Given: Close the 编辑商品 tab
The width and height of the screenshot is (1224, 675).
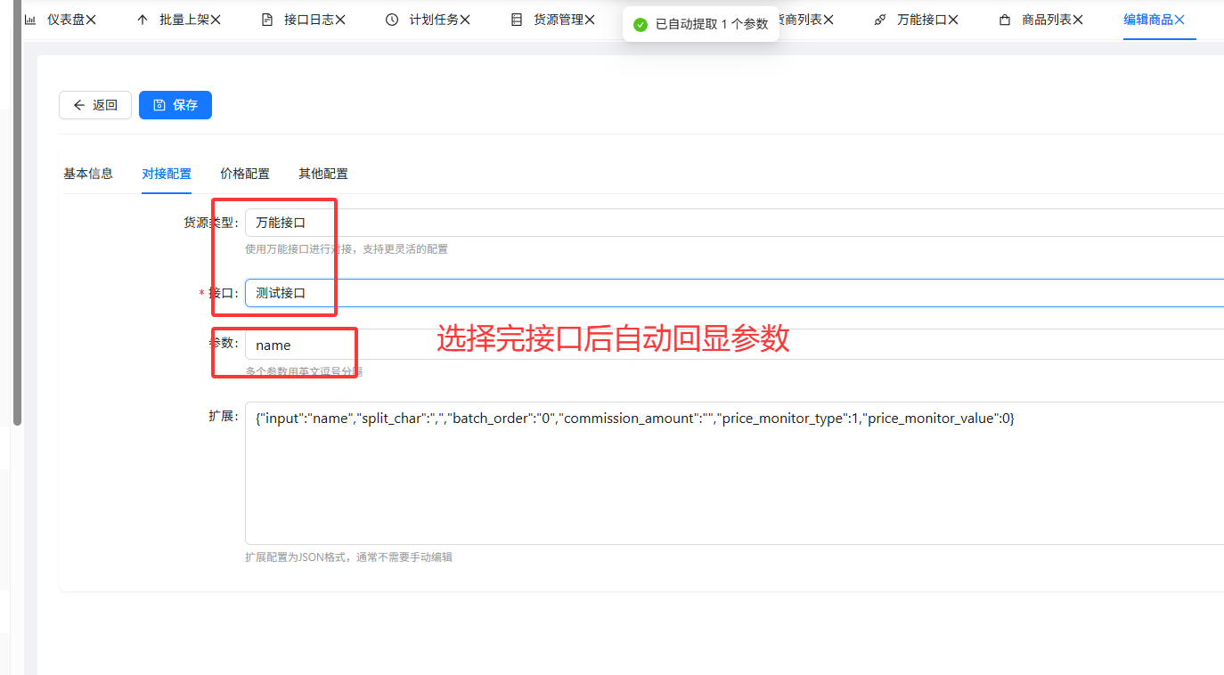Looking at the screenshot, I should coord(1179,20).
